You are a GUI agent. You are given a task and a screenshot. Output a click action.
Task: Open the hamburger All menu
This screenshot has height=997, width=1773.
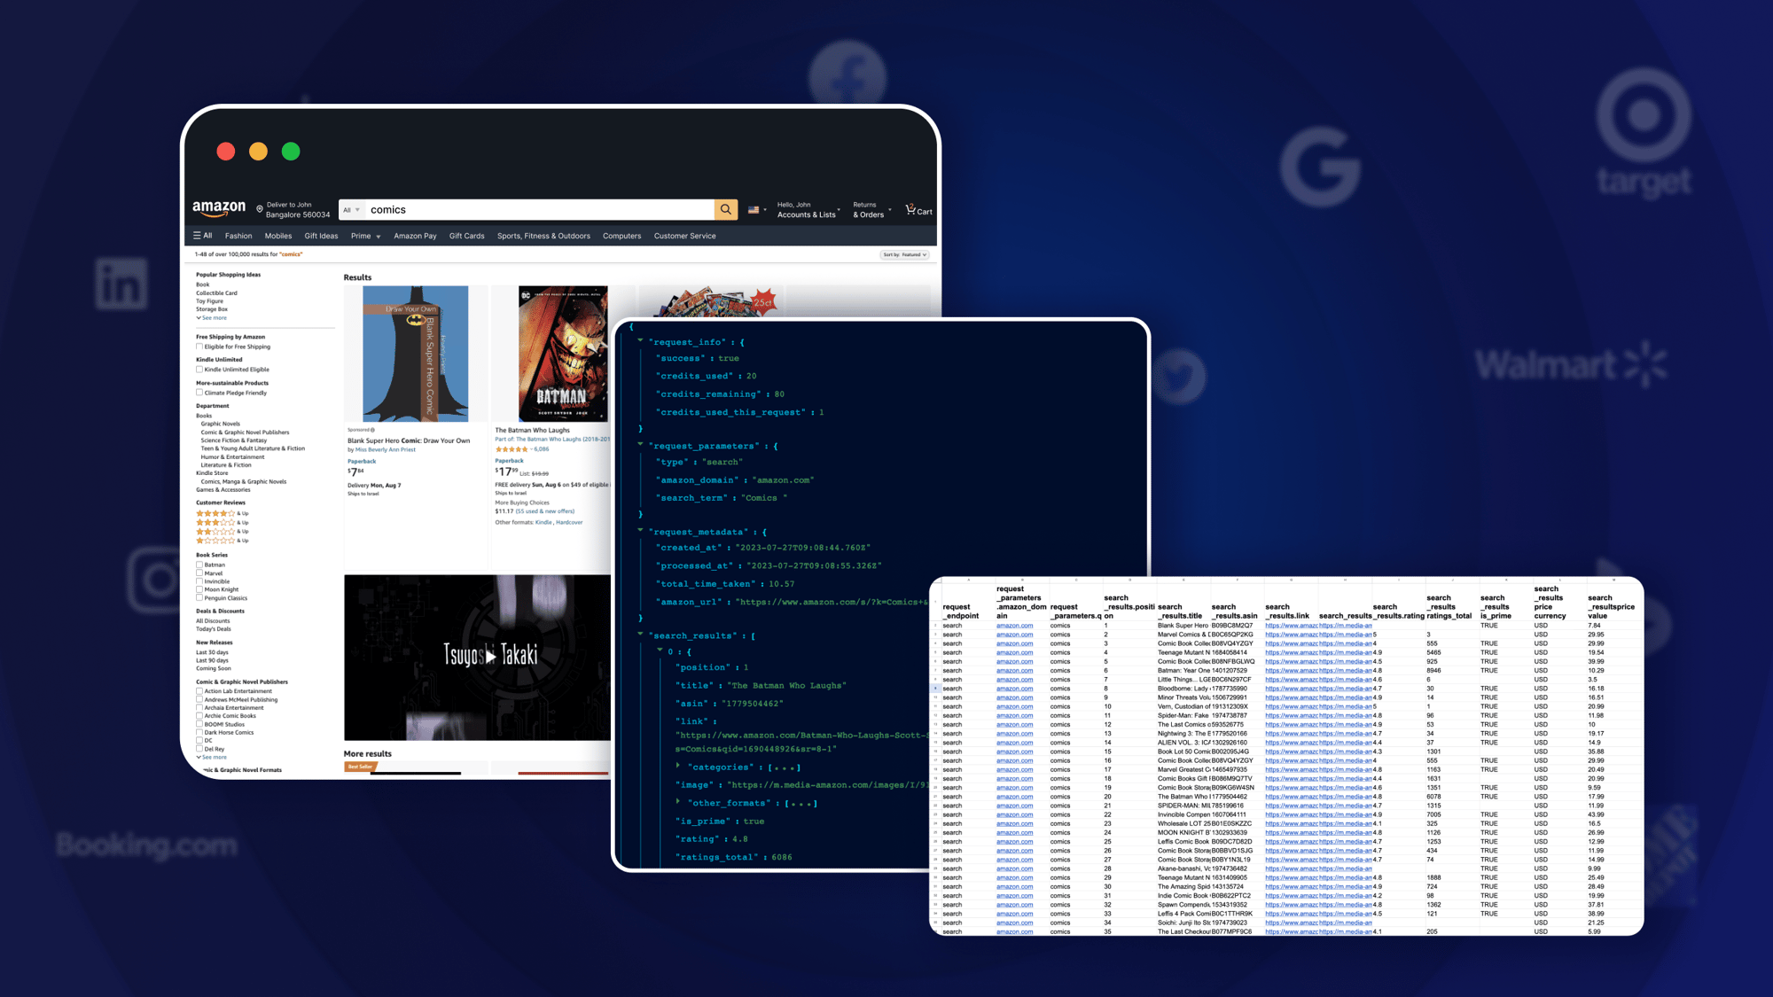coord(202,236)
